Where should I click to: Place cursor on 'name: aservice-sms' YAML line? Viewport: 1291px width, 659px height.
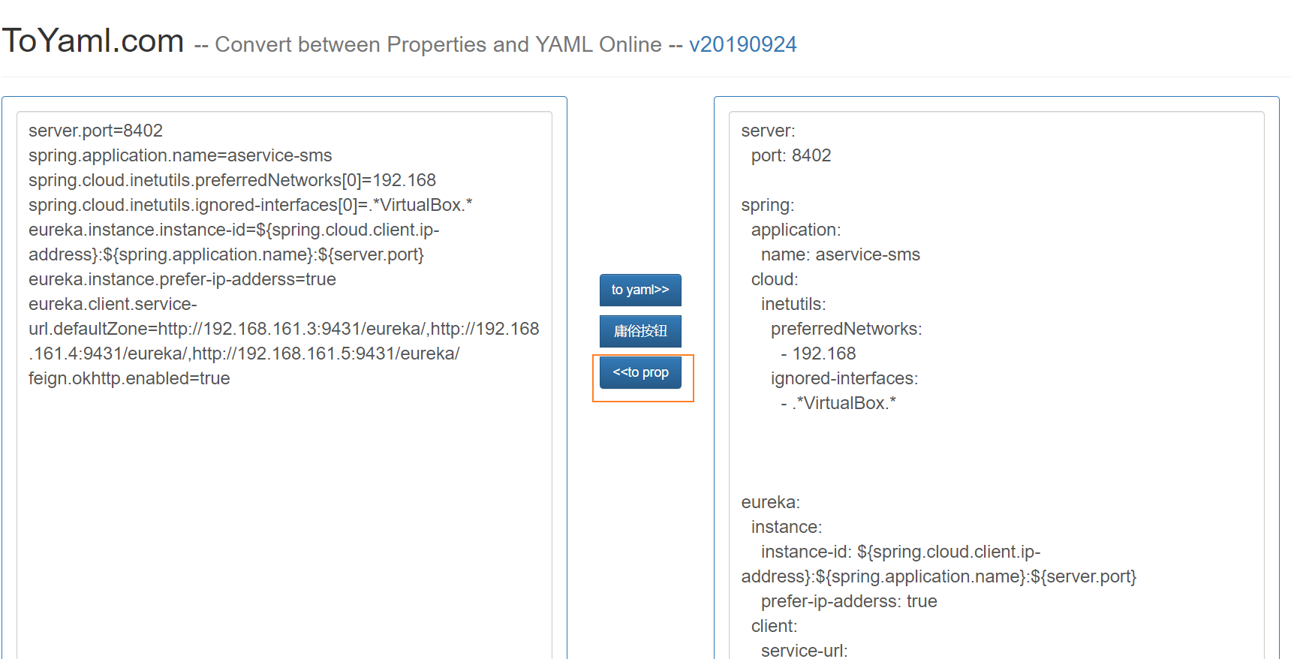(x=840, y=254)
